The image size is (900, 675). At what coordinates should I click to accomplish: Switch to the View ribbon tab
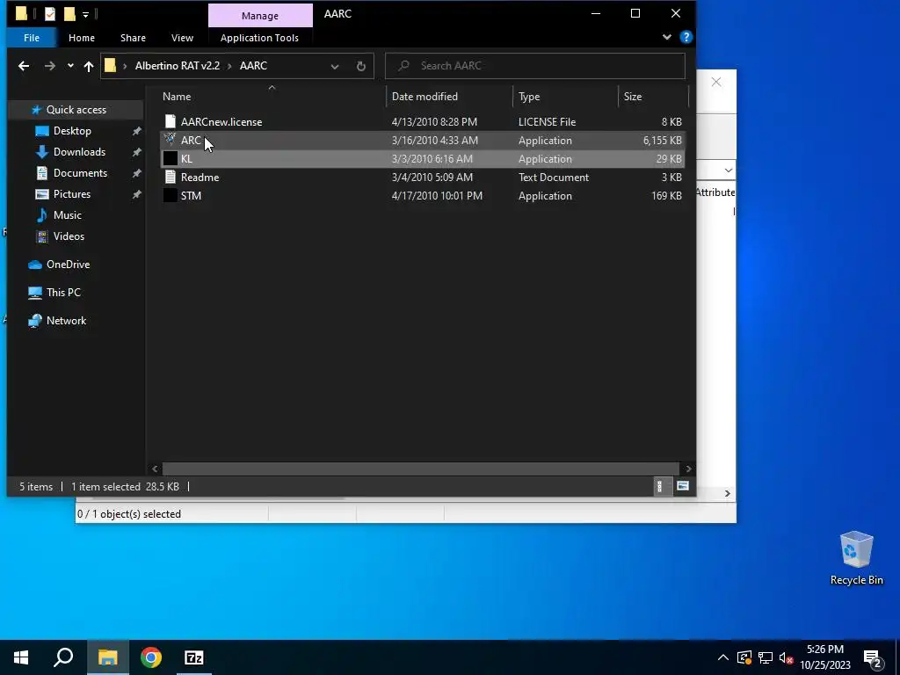click(x=182, y=38)
